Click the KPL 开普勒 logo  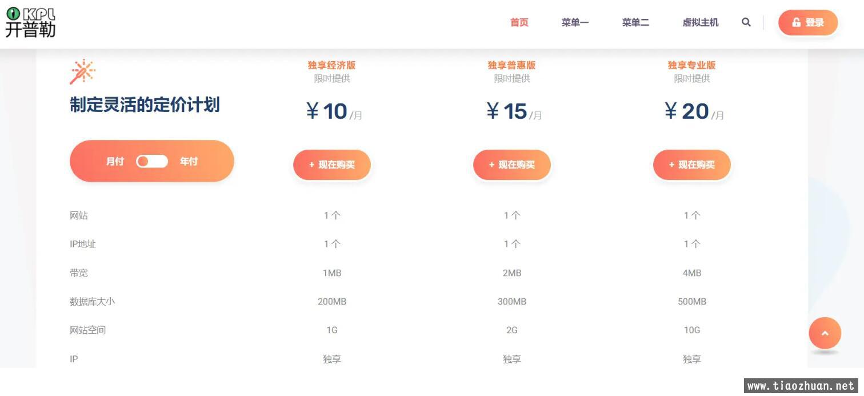pyautogui.click(x=31, y=23)
